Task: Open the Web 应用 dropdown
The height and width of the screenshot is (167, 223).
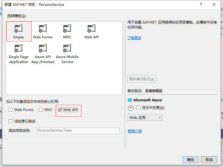Action: pyautogui.click(x=145, y=118)
